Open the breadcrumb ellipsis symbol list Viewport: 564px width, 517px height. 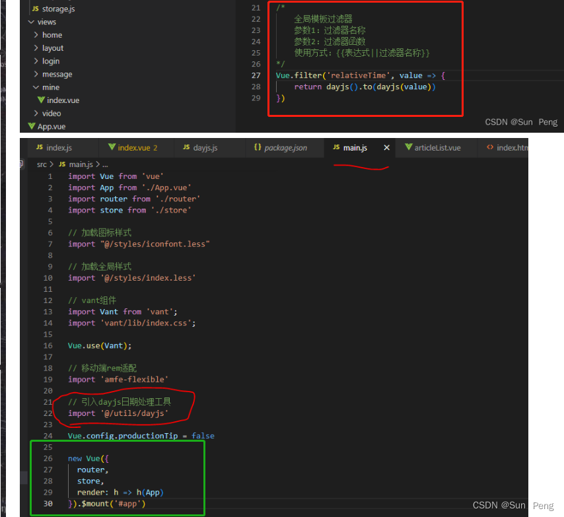105,165
